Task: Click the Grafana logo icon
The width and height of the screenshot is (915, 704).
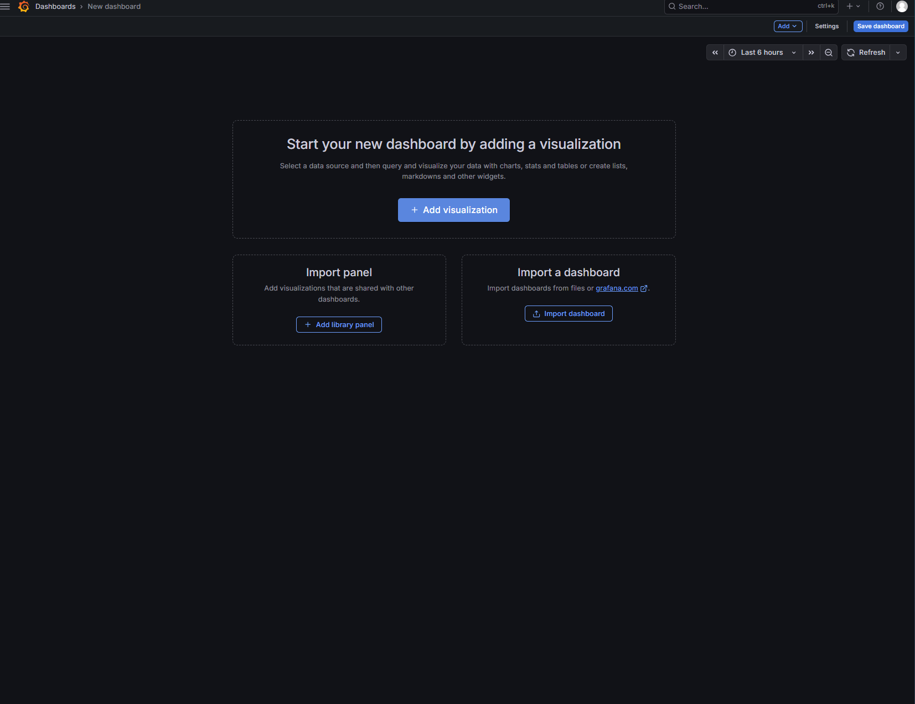Action: coord(24,7)
